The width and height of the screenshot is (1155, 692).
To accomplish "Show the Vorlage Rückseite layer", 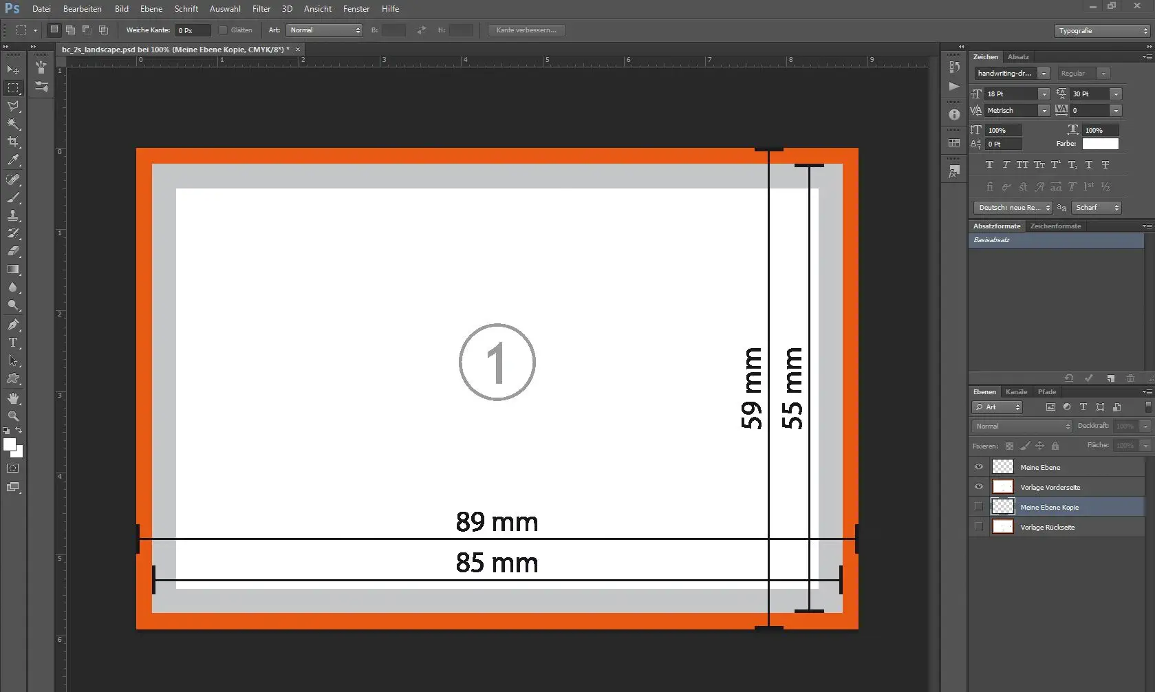I will click(x=978, y=527).
